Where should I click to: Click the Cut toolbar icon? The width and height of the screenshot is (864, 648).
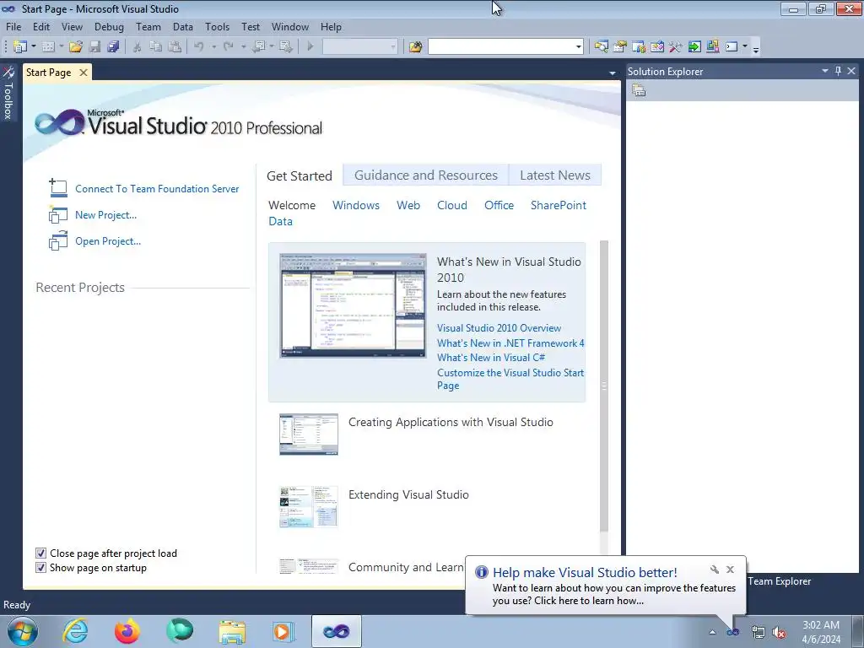click(138, 47)
